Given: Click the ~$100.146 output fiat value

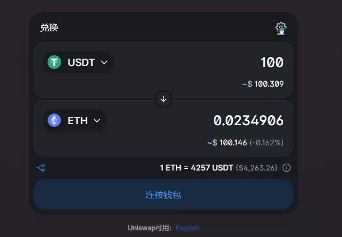Looking at the screenshot, I should pos(227,143).
